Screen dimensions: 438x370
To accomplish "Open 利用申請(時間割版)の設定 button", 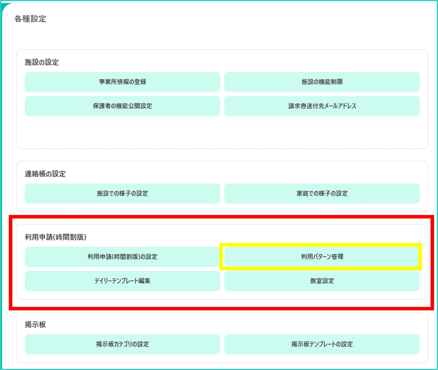I will pyautogui.click(x=122, y=257).
